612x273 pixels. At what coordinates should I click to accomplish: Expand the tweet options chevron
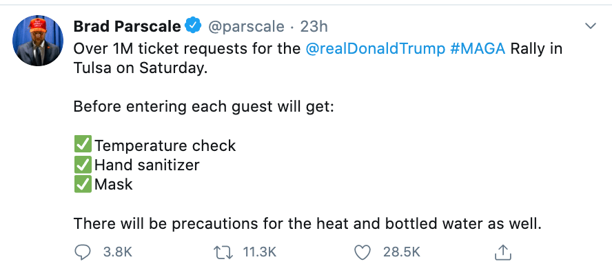click(x=591, y=26)
